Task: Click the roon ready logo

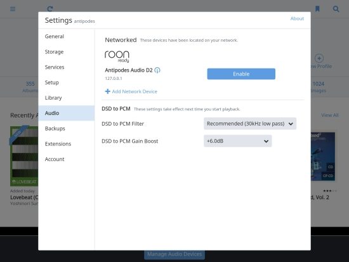Action: pos(117,56)
